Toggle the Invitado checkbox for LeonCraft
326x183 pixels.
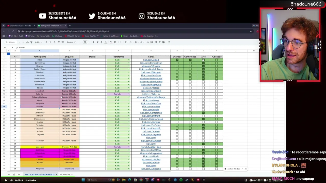click(x=177, y=91)
